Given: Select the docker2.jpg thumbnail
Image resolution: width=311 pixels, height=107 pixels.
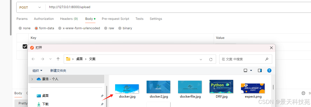Looking at the screenshot, I should [x=158, y=87].
